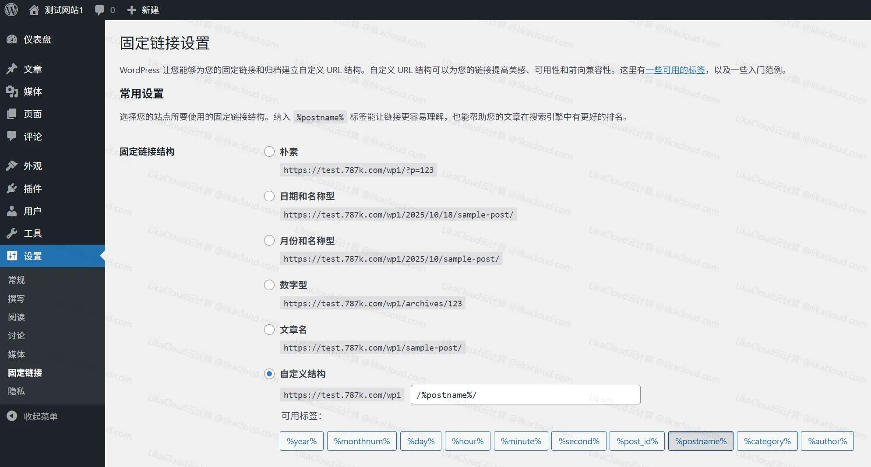Insert the %category% tag button
Screen dimensions: 871x467
(x=767, y=441)
